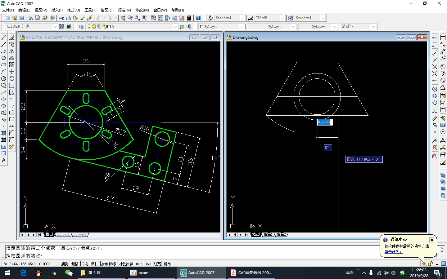Open ocam from the taskbar
The height and width of the screenshot is (279, 447).
[x=140, y=273]
